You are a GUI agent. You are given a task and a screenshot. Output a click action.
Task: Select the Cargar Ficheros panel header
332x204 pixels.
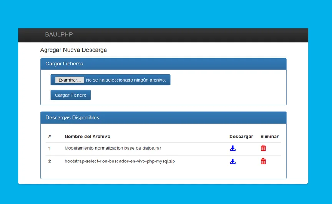tap(163, 64)
